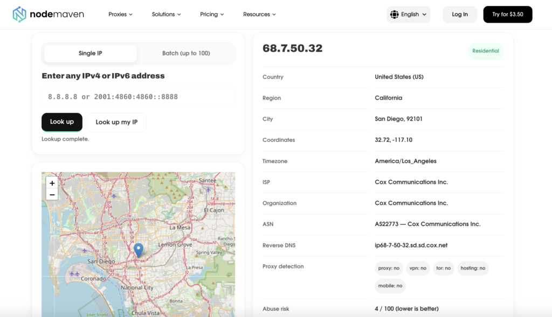
Task: Click the Residential badge
Action: pos(486,51)
